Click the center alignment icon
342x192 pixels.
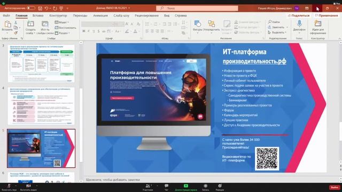152,31
